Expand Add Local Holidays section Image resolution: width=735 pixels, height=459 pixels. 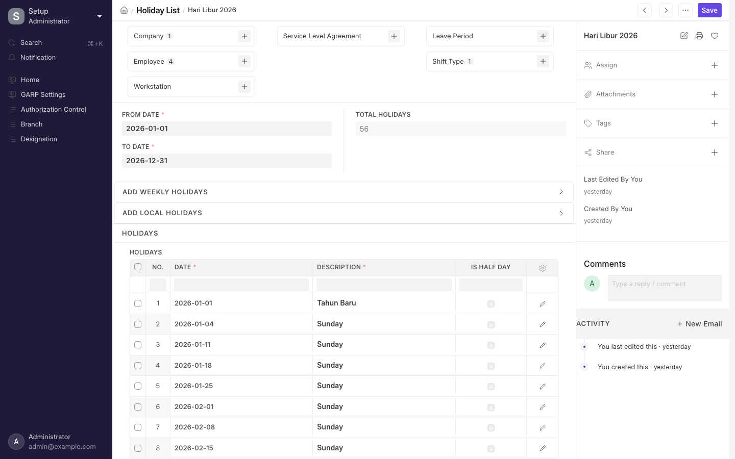coord(344,213)
